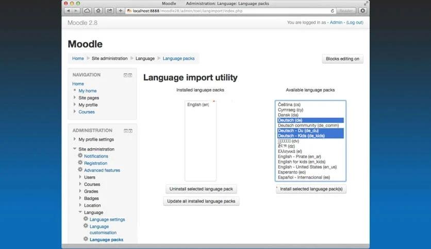The width and height of the screenshot is (431, 249).
Task: Click Install selected language pack(s) button
Action: pyautogui.click(x=311, y=189)
